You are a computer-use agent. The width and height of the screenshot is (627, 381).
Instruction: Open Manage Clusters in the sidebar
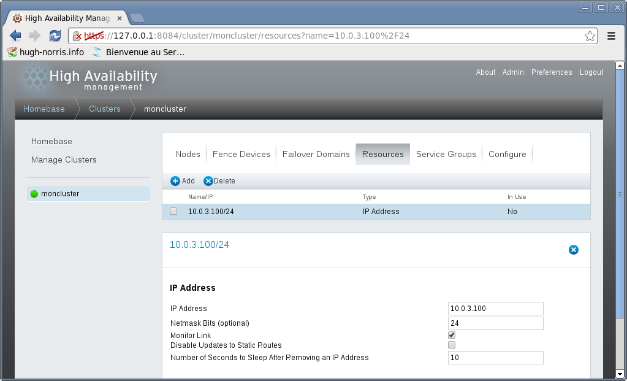point(64,160)
